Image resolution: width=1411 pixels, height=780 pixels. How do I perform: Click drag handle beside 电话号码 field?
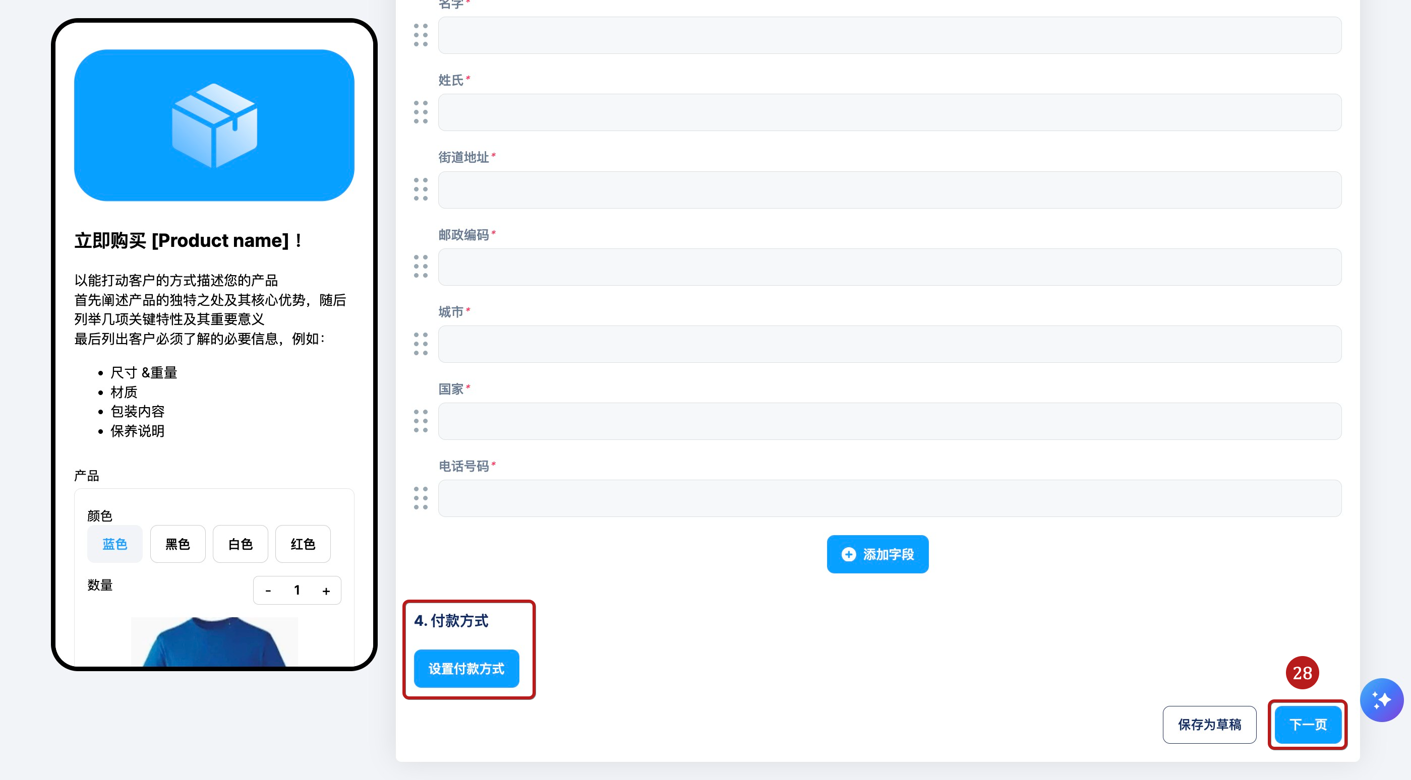(421, 498)
